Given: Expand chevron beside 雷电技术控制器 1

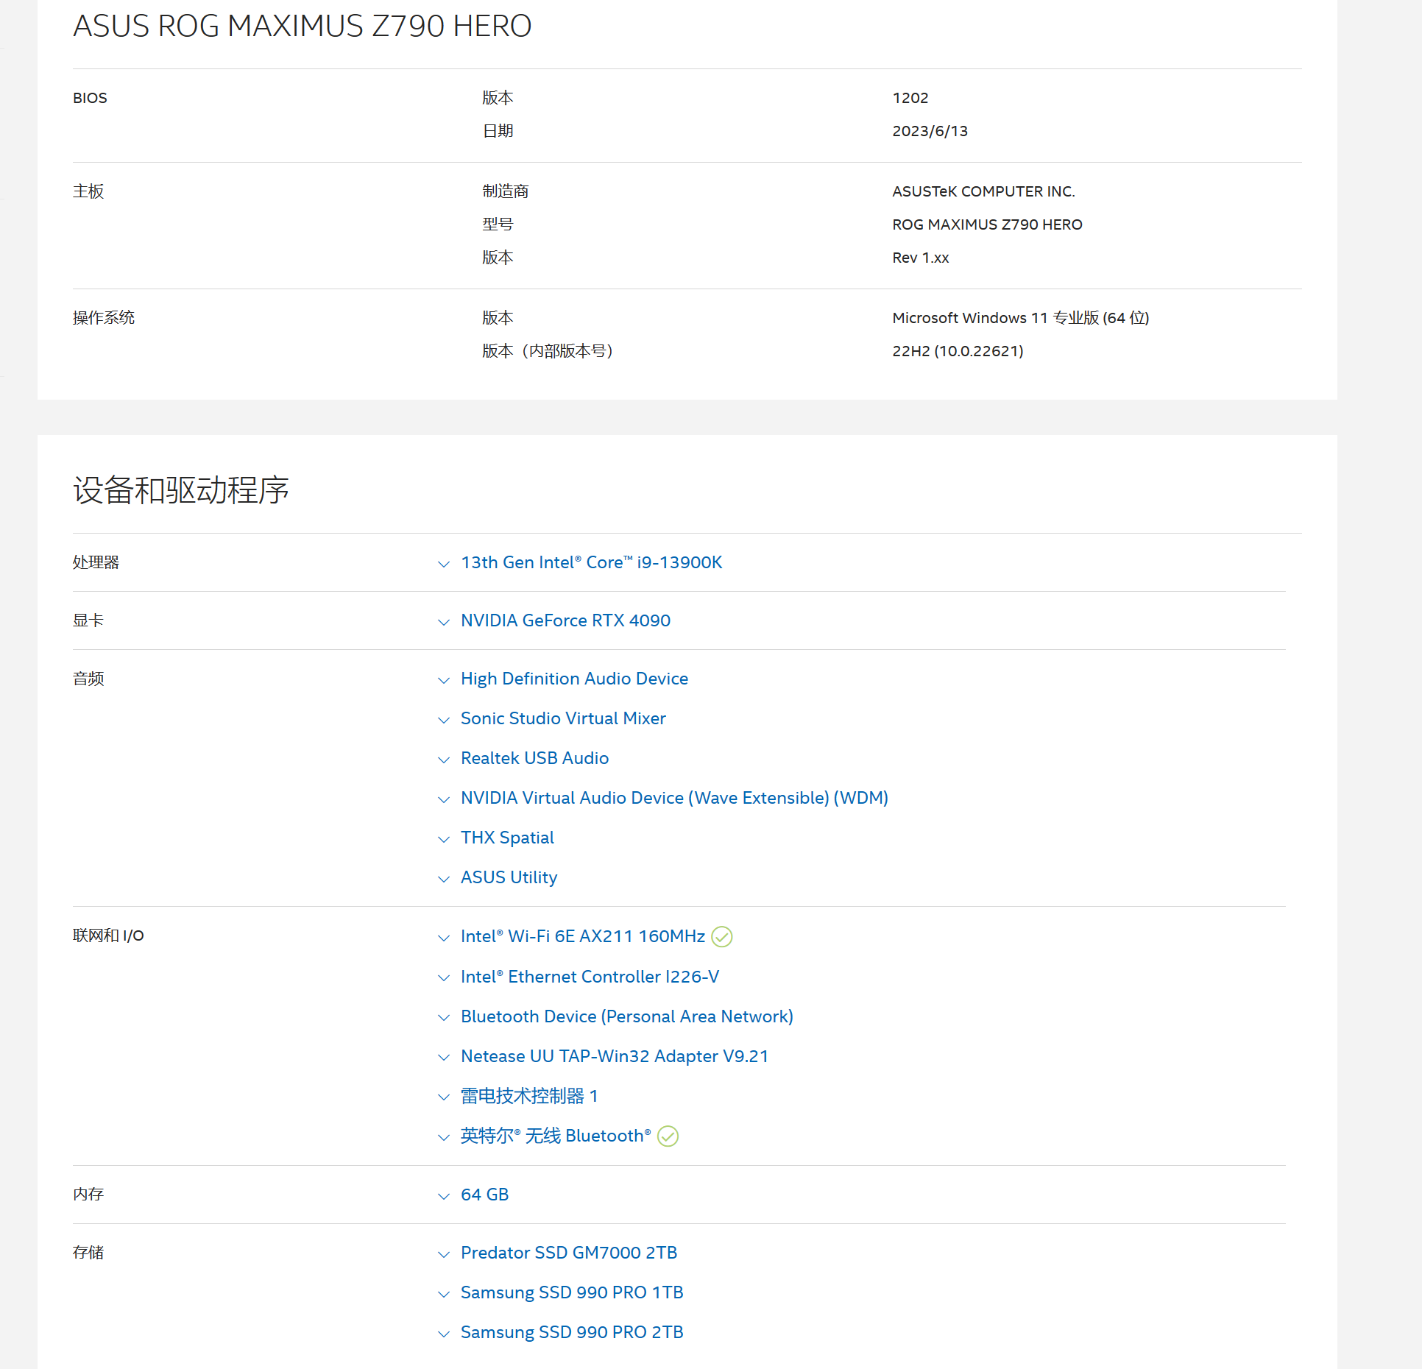Looking at the screenshot, I should tap(443, 1097).
